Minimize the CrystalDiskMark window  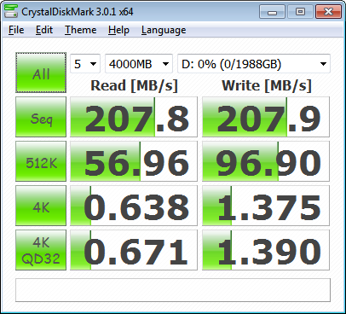pos(272,12)
